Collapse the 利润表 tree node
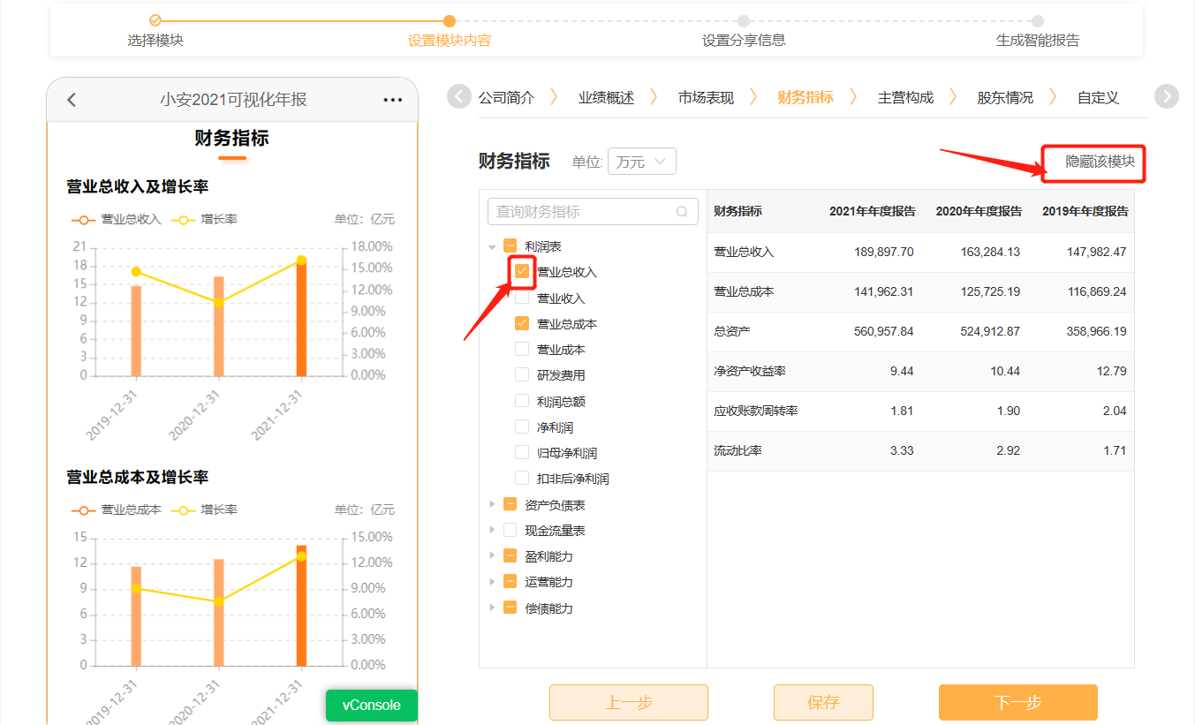 492,247
